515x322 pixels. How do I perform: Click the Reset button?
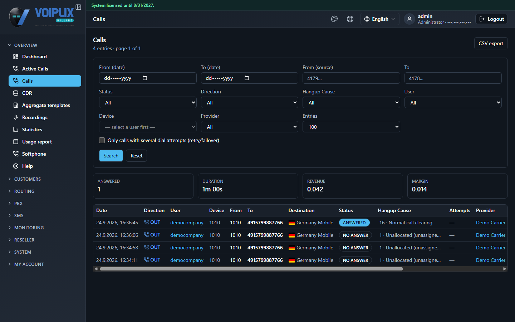[136, 156]
